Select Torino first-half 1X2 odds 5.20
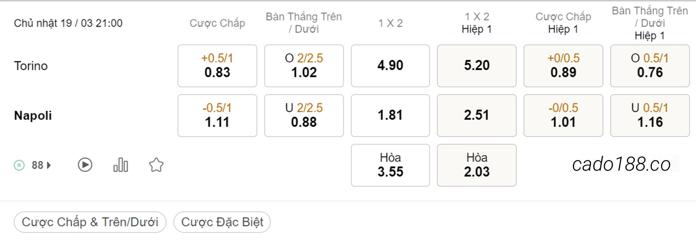This screenshot has height=243, width=696. coord(477,66)
